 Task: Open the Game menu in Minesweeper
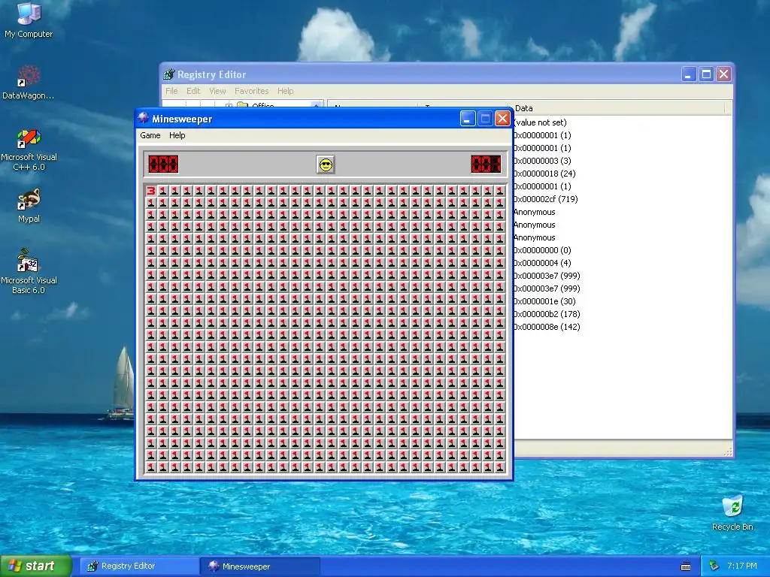click(150, 135)
